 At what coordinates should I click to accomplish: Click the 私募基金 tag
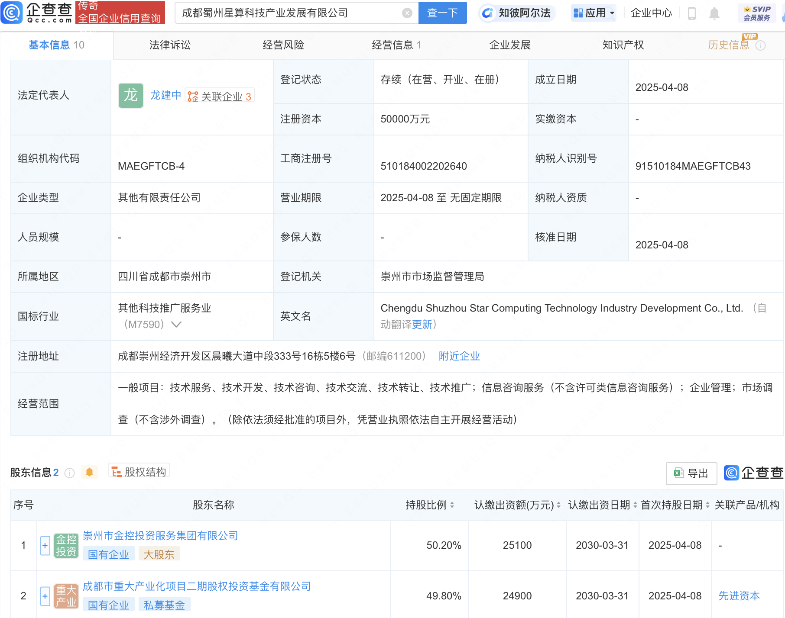[x=164, y=605]
